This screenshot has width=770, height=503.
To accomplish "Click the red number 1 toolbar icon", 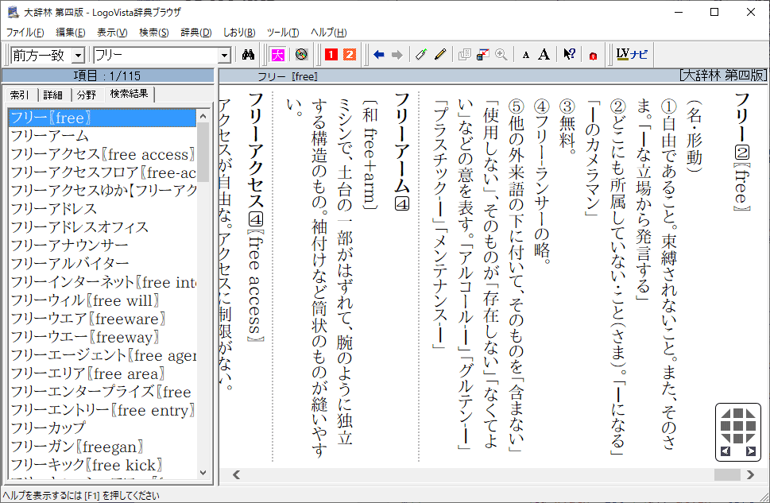I will point(331,55).
